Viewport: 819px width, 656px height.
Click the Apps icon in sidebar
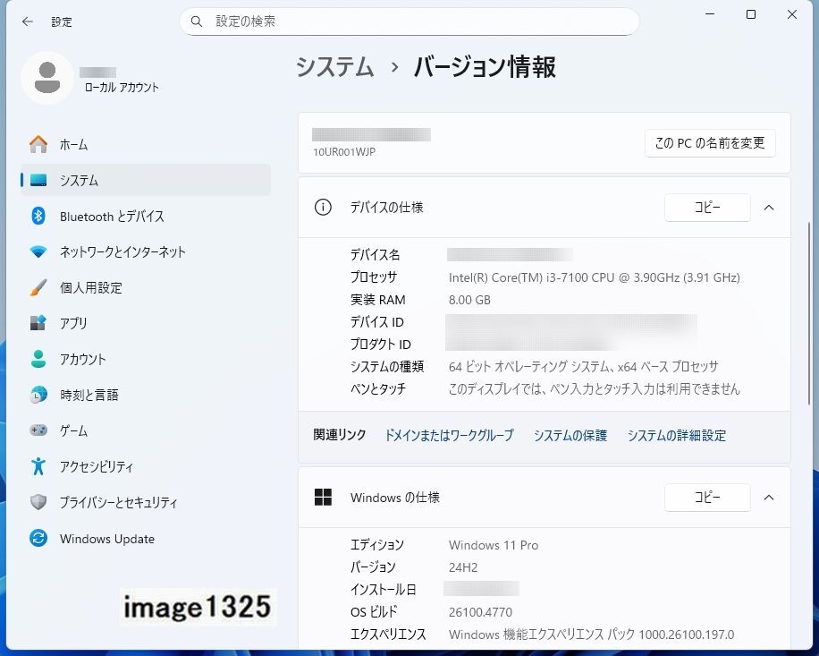(x=38, y=323)
